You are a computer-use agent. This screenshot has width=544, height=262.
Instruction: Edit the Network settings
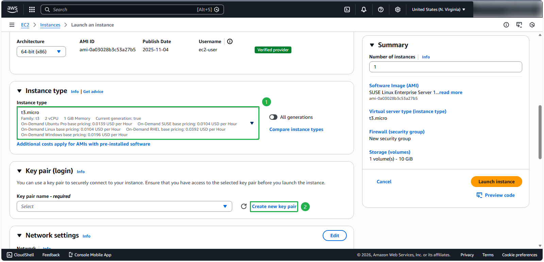tap(335, 236)
